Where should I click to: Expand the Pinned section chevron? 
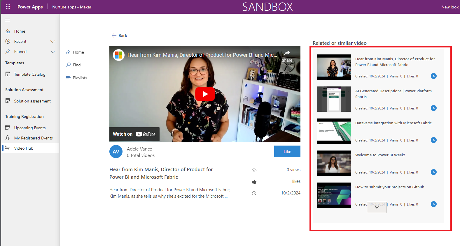[x=53, y=52]
